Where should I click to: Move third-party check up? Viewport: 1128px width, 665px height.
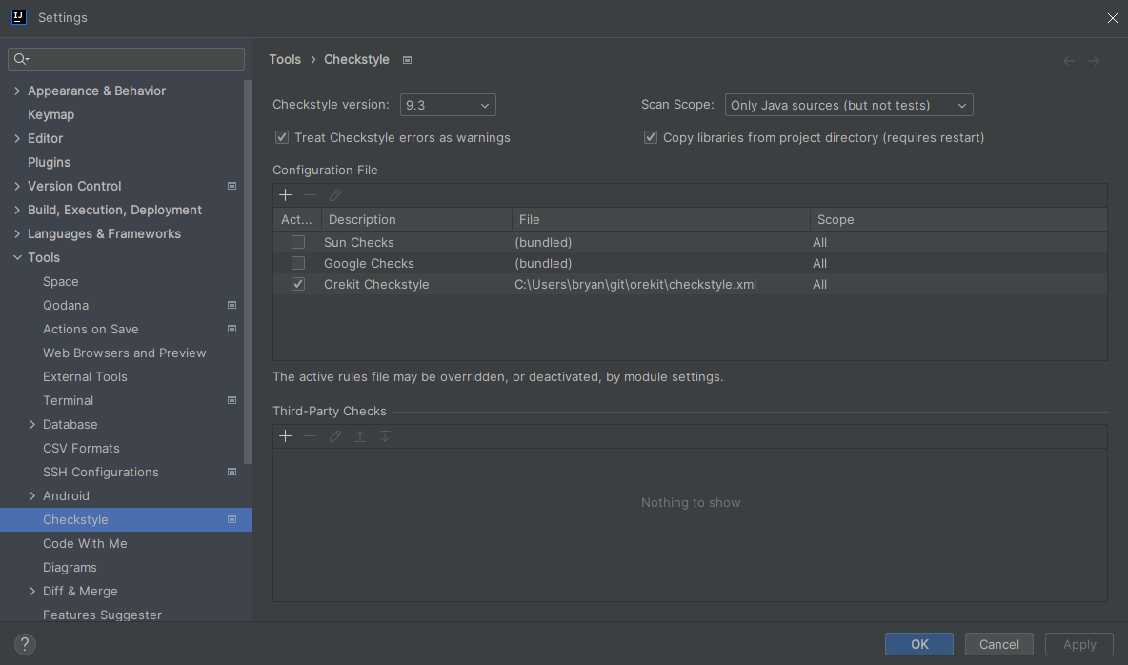pyautogui.click(x=359, y=435)
